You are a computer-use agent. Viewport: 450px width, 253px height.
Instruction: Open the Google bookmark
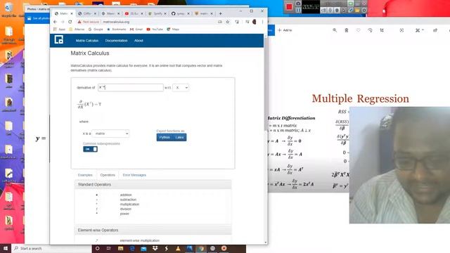[96, 30]
